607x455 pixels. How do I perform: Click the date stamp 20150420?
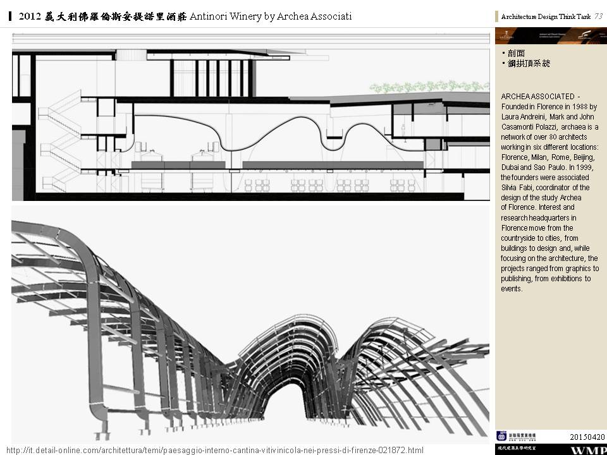587,437
